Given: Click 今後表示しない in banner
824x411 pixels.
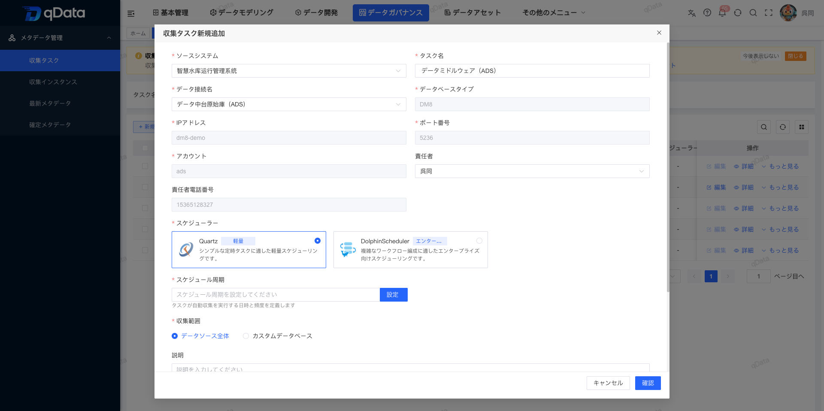Looking at the screenshot, I should point(761,56).
